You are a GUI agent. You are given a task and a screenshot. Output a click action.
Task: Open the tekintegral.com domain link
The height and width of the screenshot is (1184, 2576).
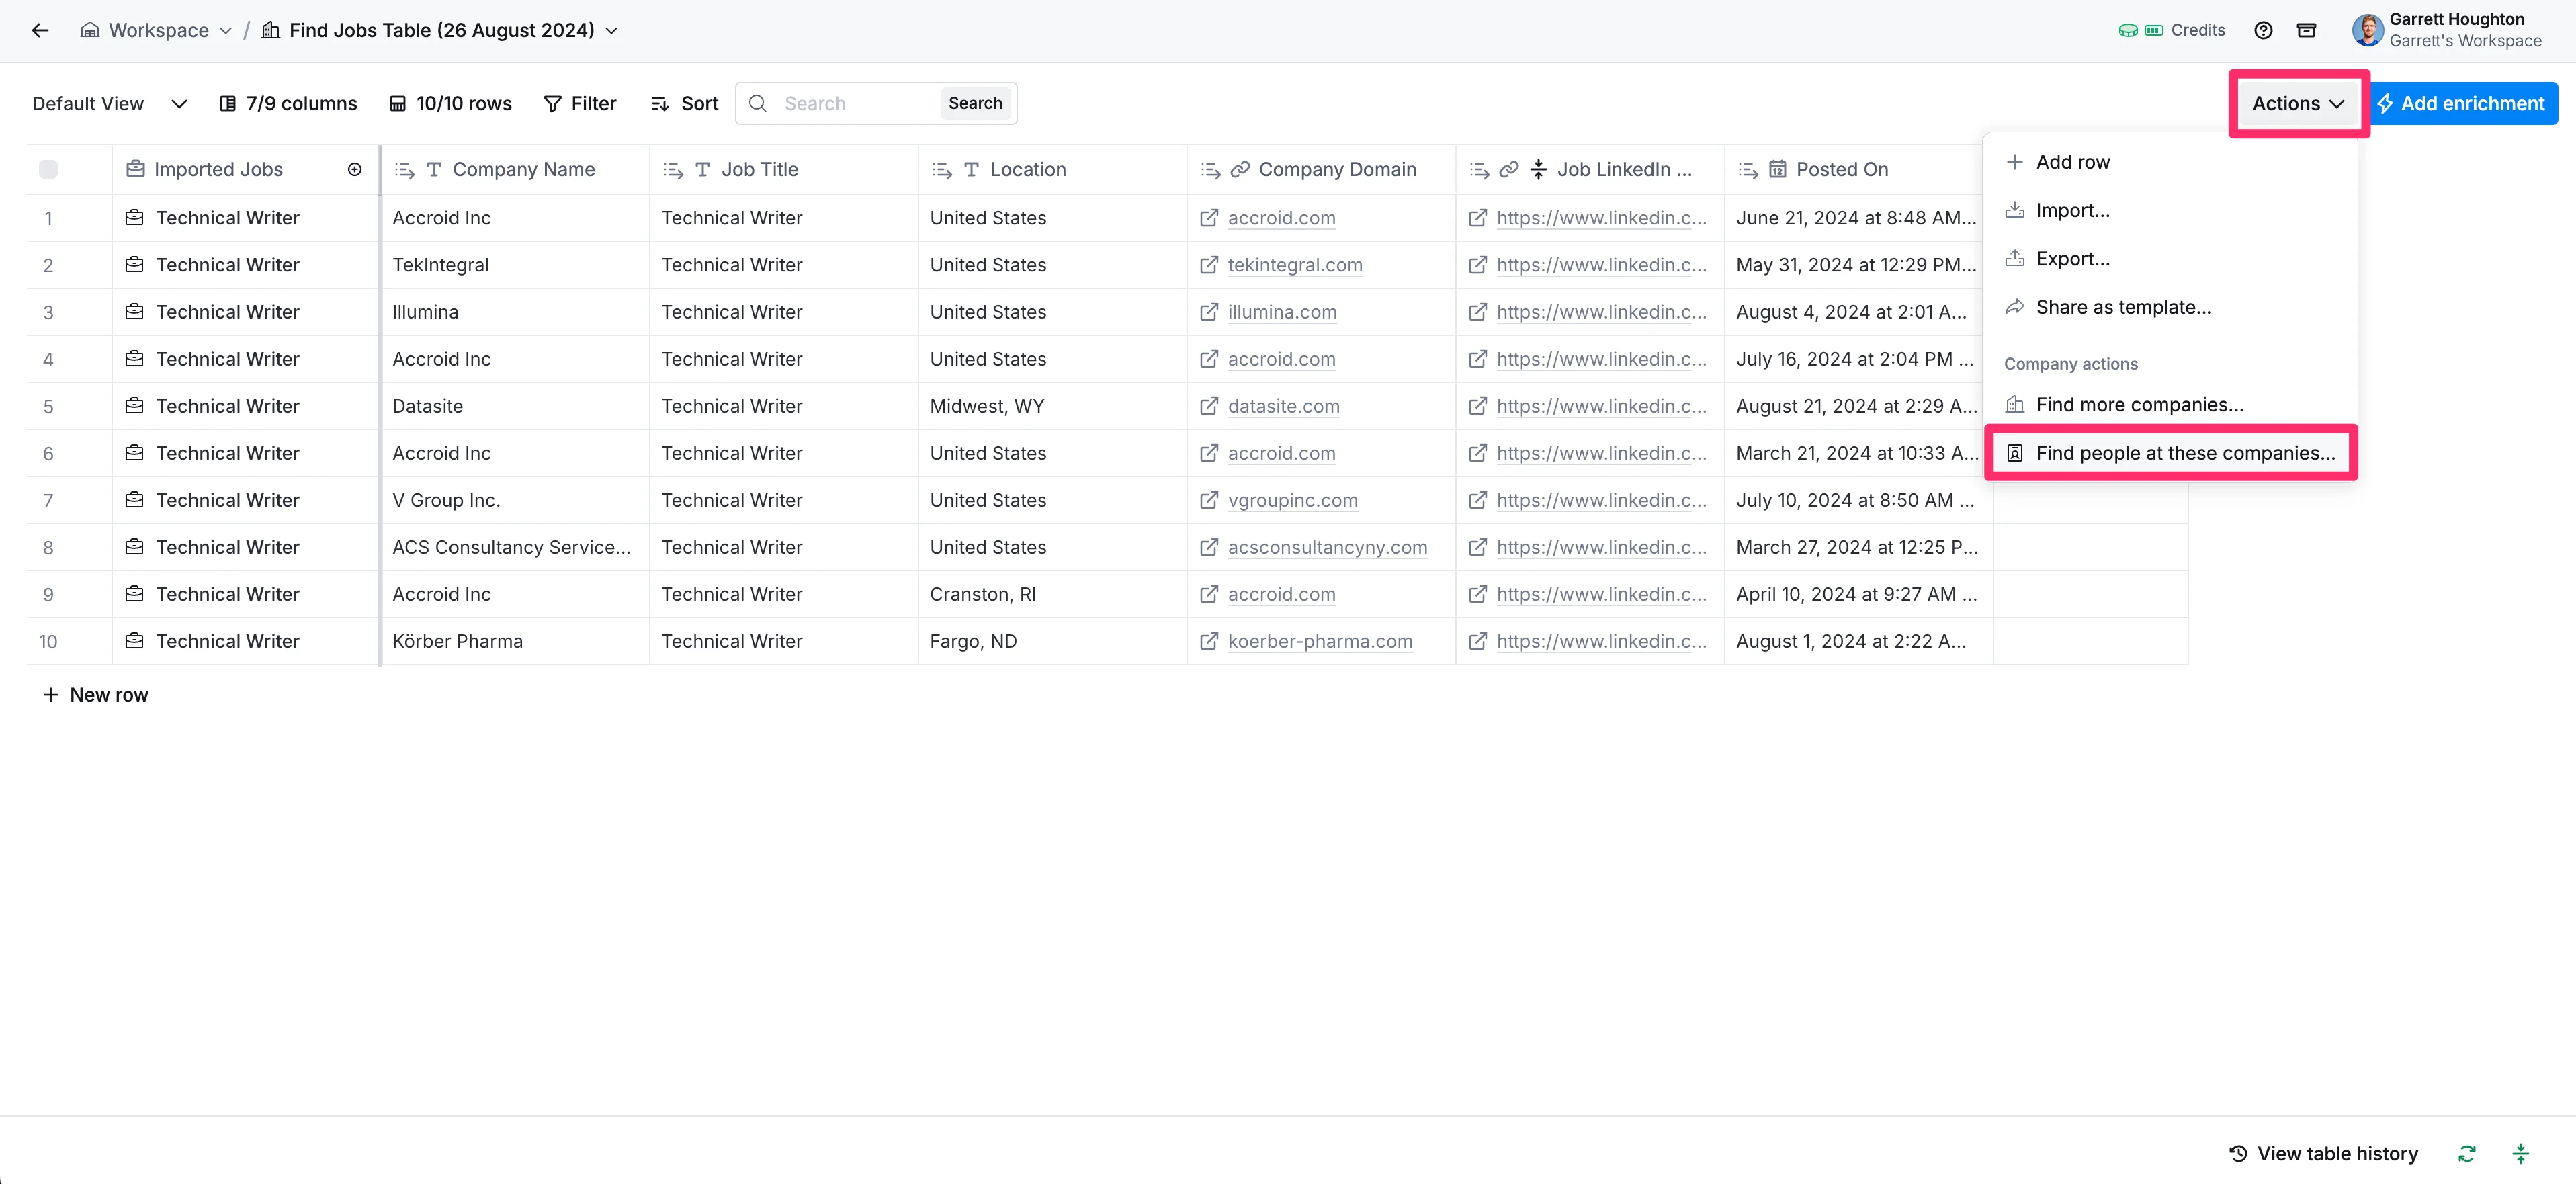pos(1294,265)
